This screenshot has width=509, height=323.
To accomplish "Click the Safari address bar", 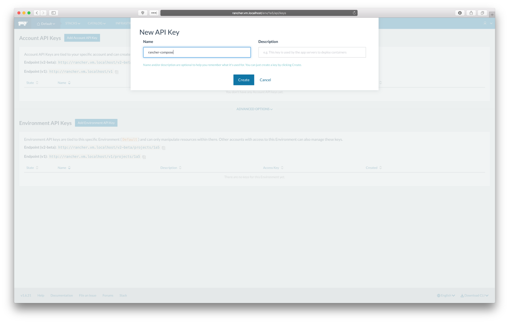I will point(259,13).
